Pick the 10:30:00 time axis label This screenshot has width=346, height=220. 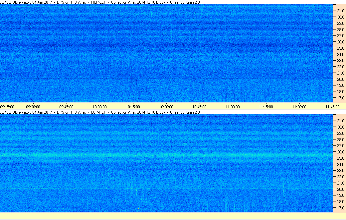166,107
